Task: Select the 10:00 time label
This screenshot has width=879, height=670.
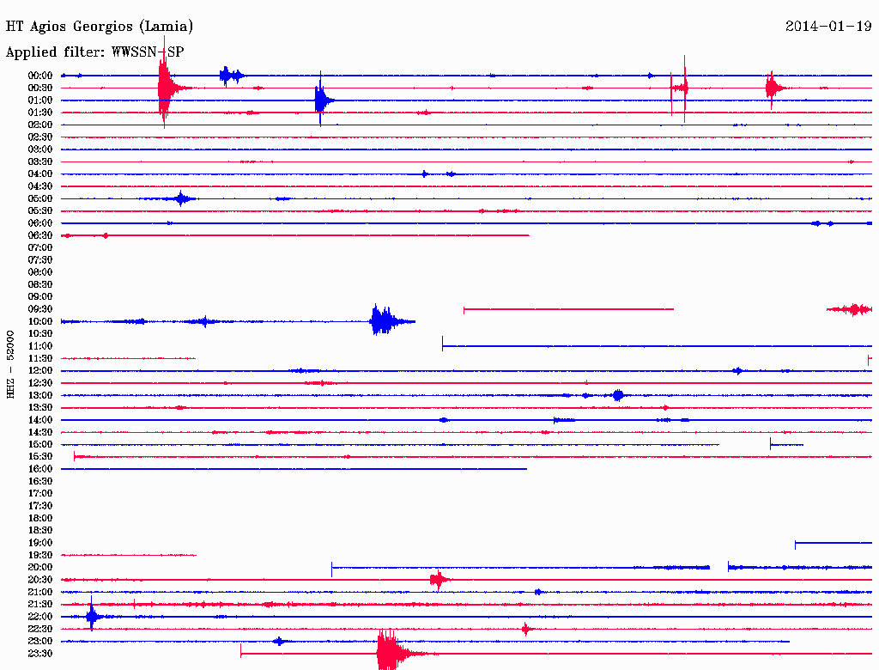Action: point(39,321)
